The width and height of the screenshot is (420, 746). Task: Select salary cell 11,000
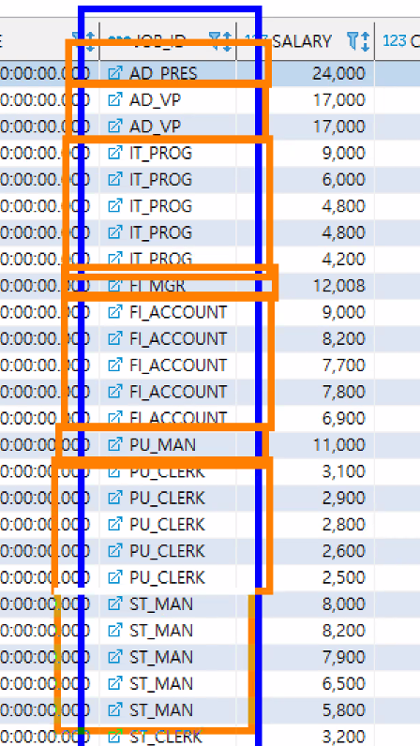click(306, 445)
